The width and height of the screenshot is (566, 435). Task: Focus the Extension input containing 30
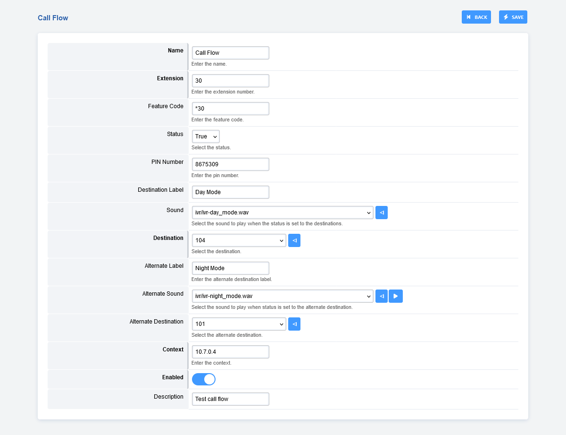[x=230, y=81]
